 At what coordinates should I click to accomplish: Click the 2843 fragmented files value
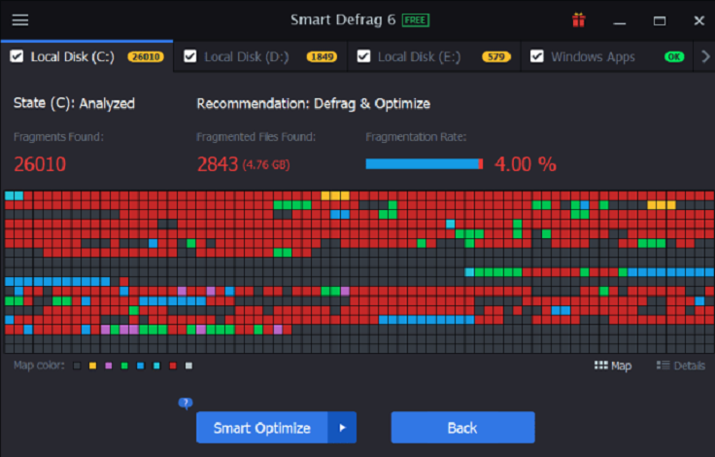218,164
